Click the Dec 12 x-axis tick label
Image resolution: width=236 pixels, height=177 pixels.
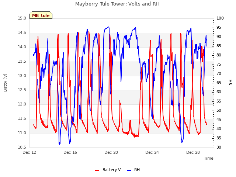(x=29, y=152)
